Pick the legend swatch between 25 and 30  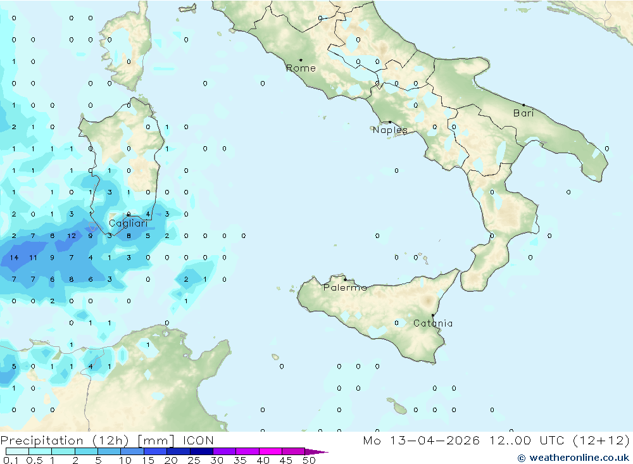point(201,451)
